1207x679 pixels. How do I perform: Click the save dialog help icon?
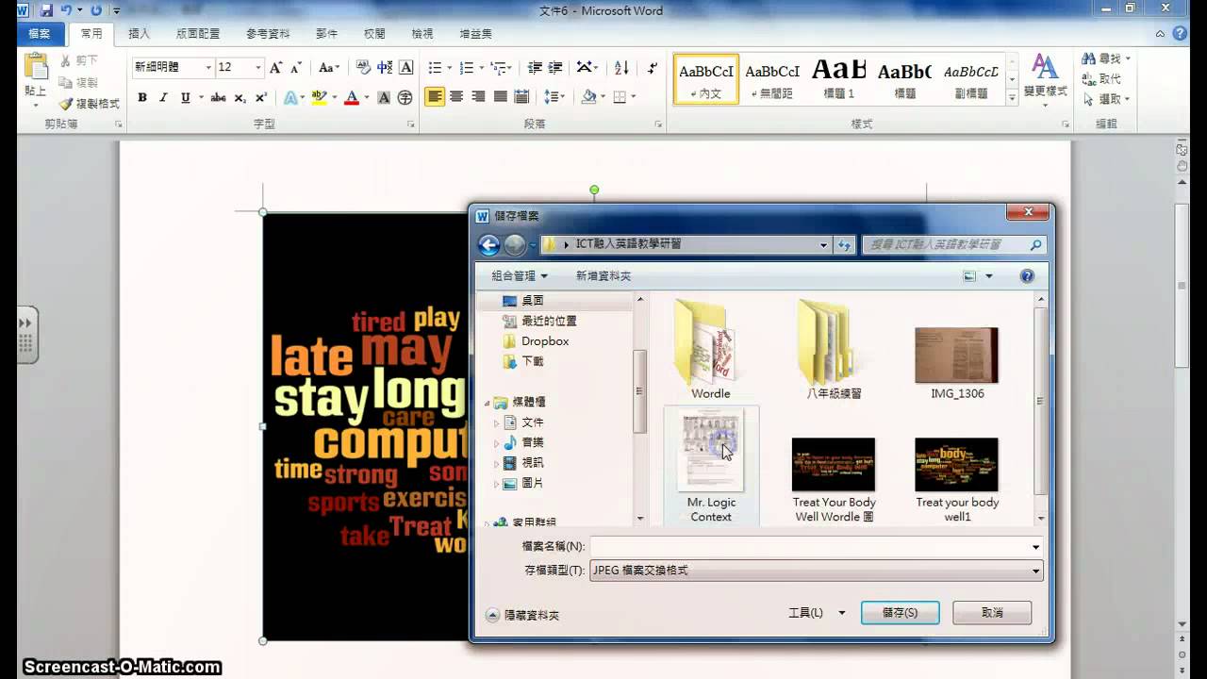1027,276
